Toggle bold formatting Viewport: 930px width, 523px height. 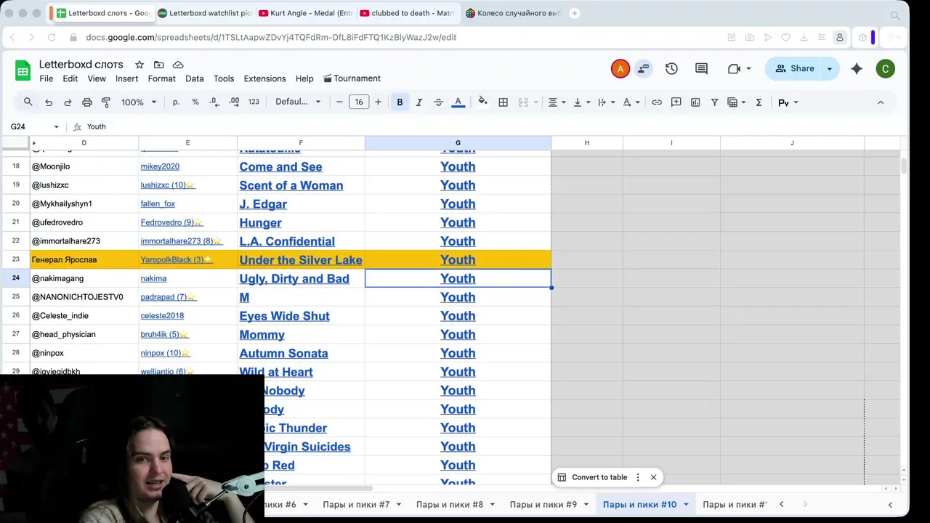(400, 102)
